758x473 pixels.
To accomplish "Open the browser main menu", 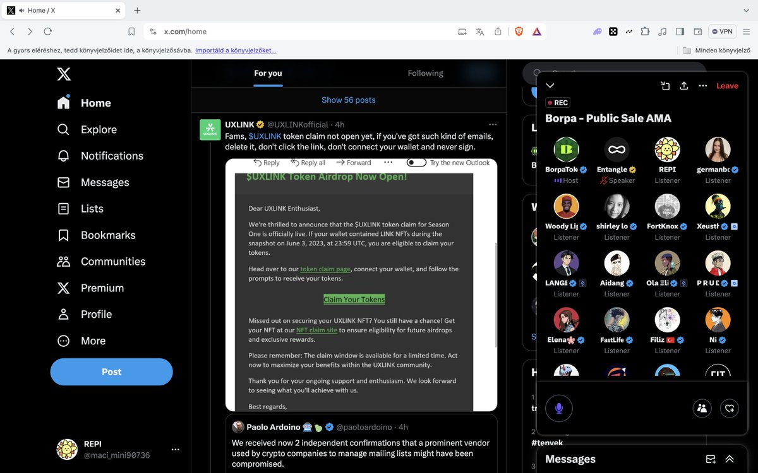I will tap(746, 32).
